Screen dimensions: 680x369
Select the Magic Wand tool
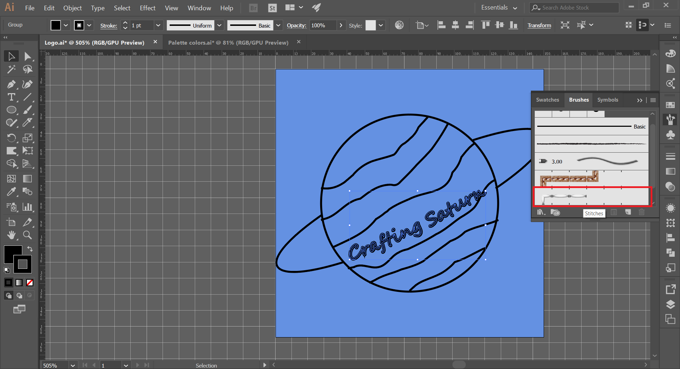click(11, 69)
